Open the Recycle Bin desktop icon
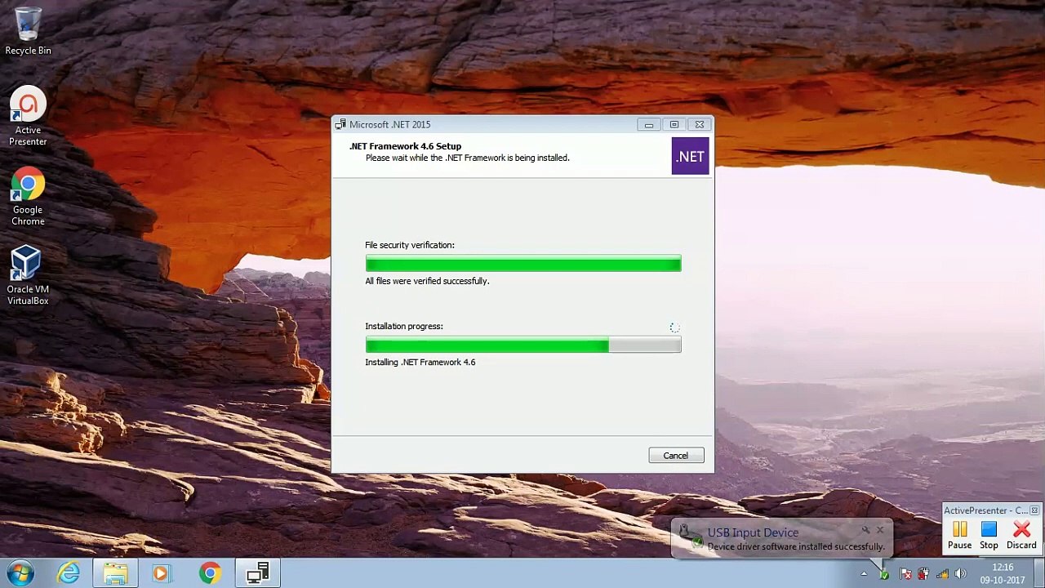 (x=28, y=32)
